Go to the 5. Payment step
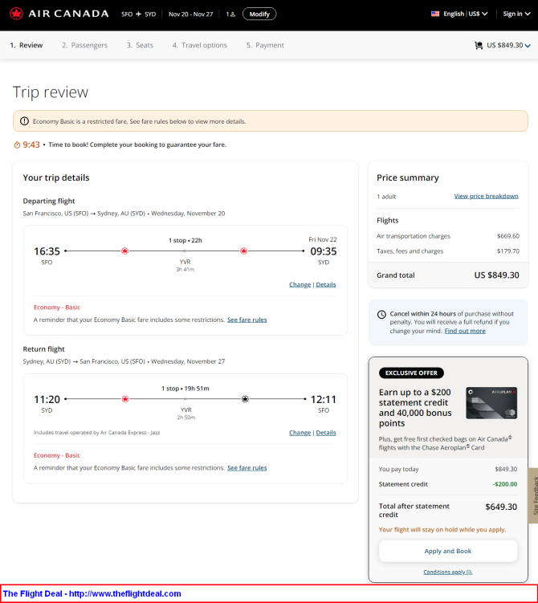 tap(265, 46)
